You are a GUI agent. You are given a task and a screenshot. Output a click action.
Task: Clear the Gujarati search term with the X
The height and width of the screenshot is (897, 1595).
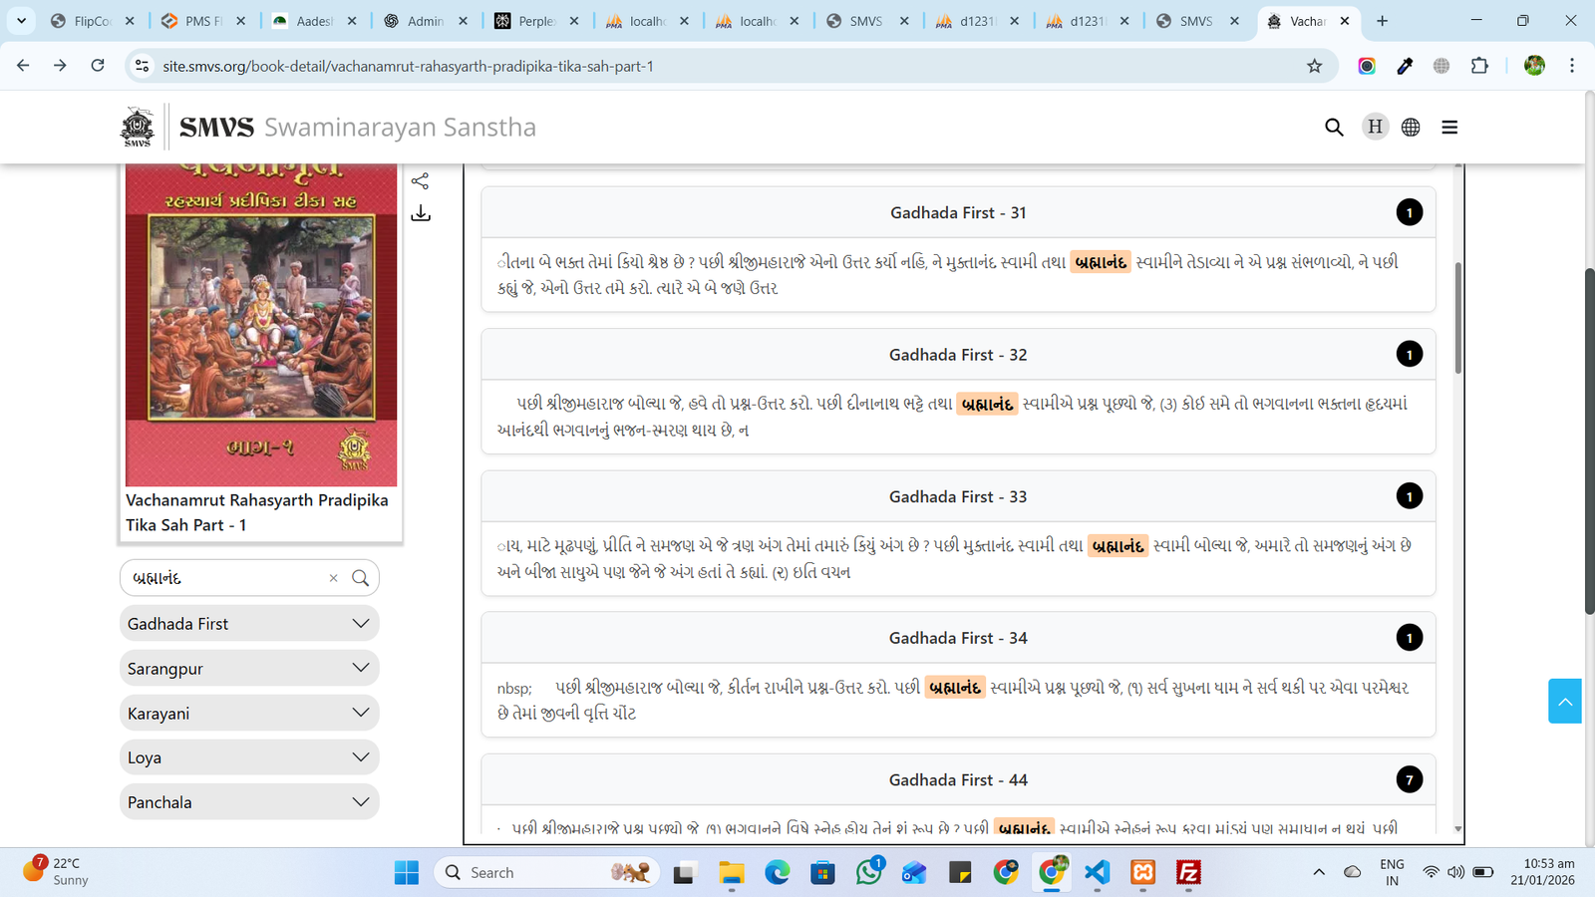[333, 577]
